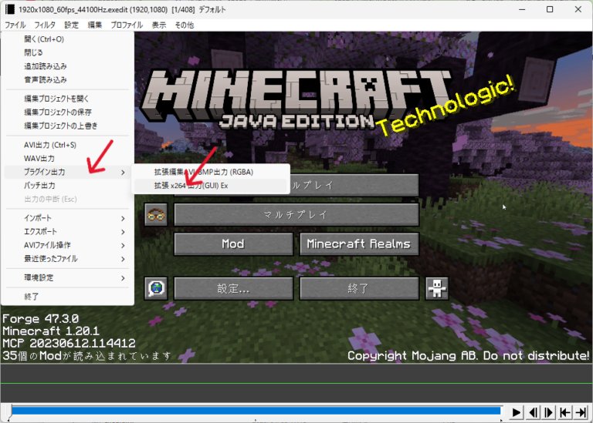Click the globe language icon beside 設定

pos(156,288)
